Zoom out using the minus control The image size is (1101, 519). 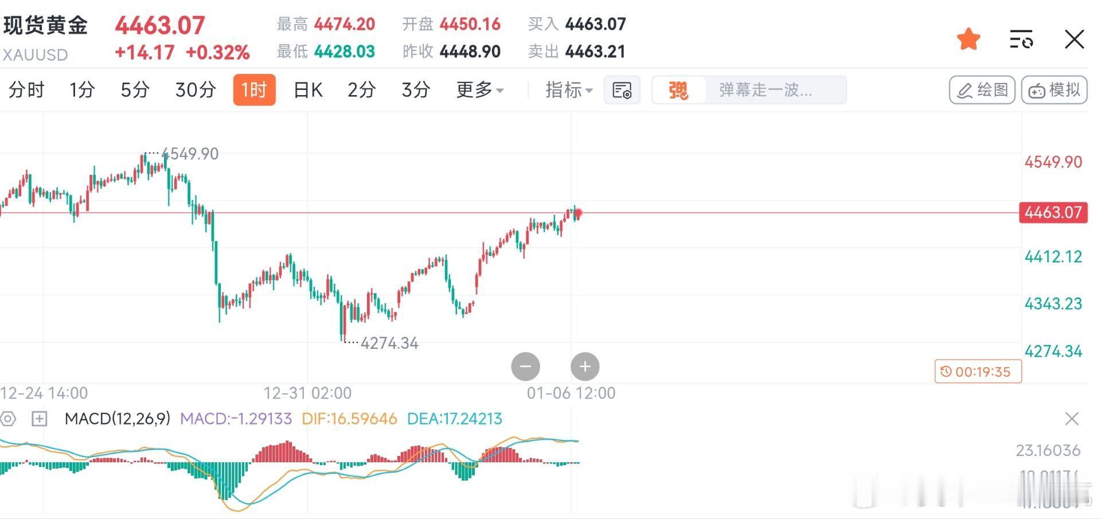coord(526,367)
